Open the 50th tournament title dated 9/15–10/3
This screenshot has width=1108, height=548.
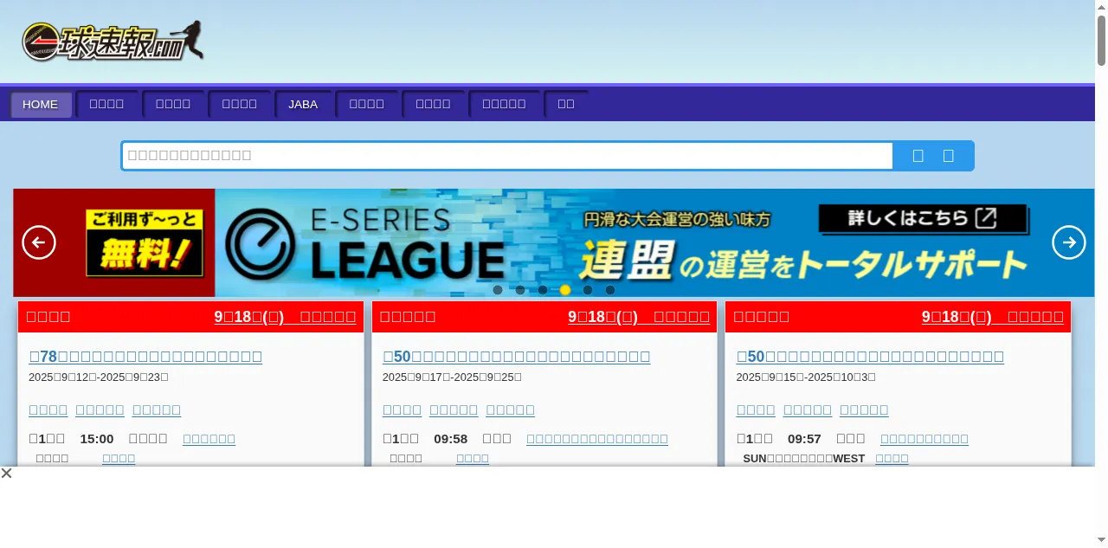(870, 356)
